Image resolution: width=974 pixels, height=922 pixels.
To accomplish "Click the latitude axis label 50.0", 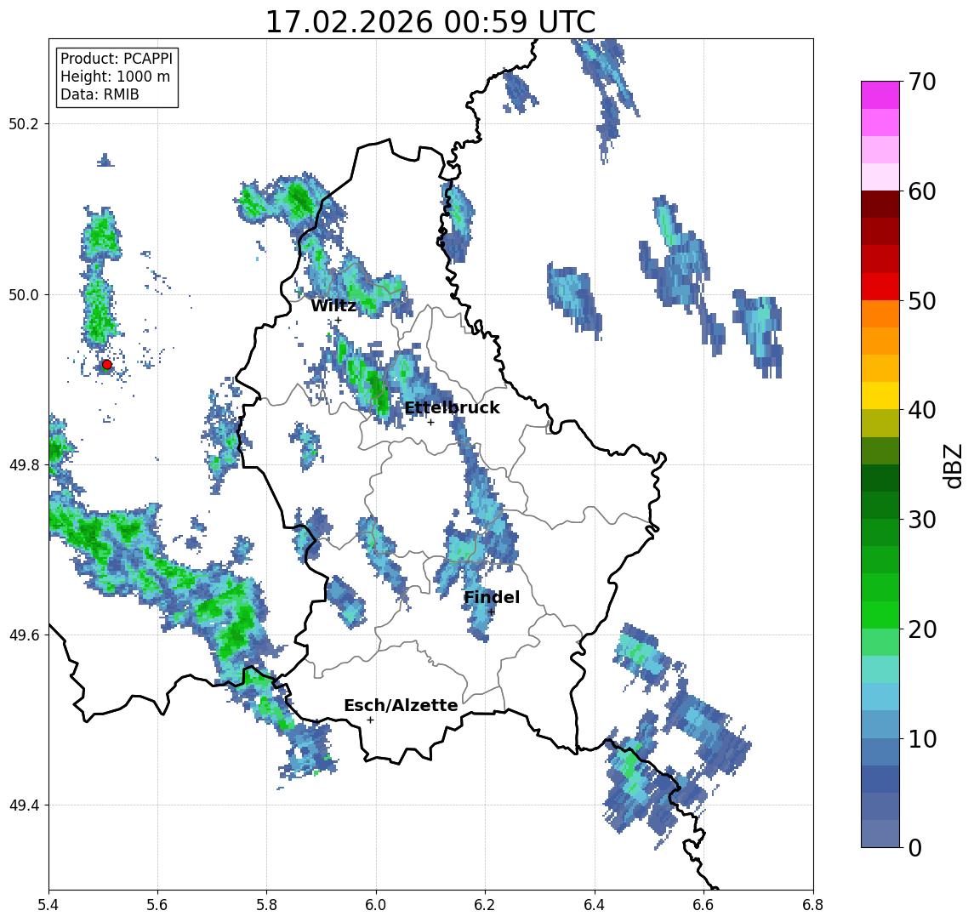I will (x=24, y=294).
